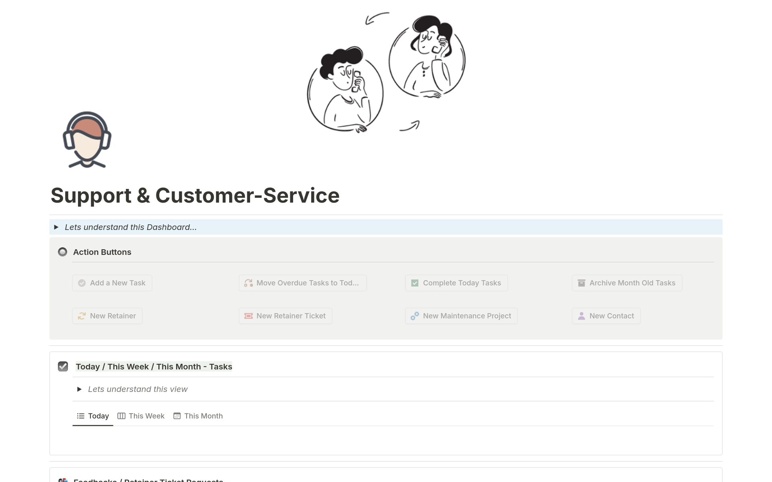
Task: Expand the Lets understand this Dashboard toggle
Action: pyautogui.click(x=56, y=227)
